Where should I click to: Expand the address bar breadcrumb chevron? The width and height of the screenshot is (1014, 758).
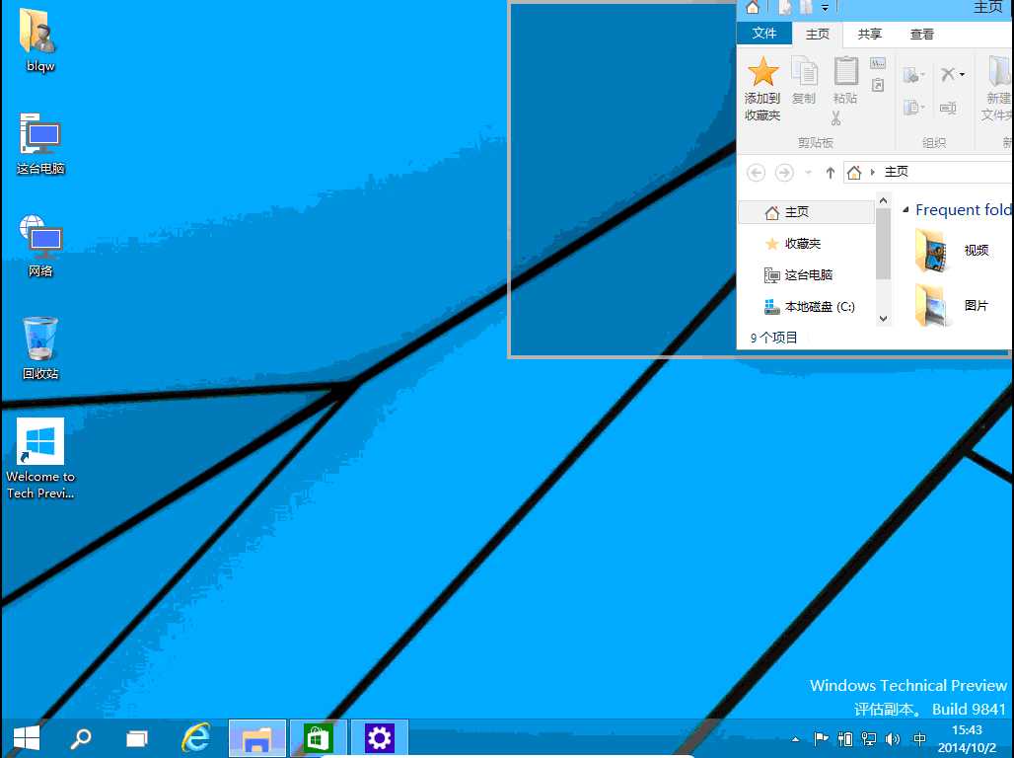872,172
